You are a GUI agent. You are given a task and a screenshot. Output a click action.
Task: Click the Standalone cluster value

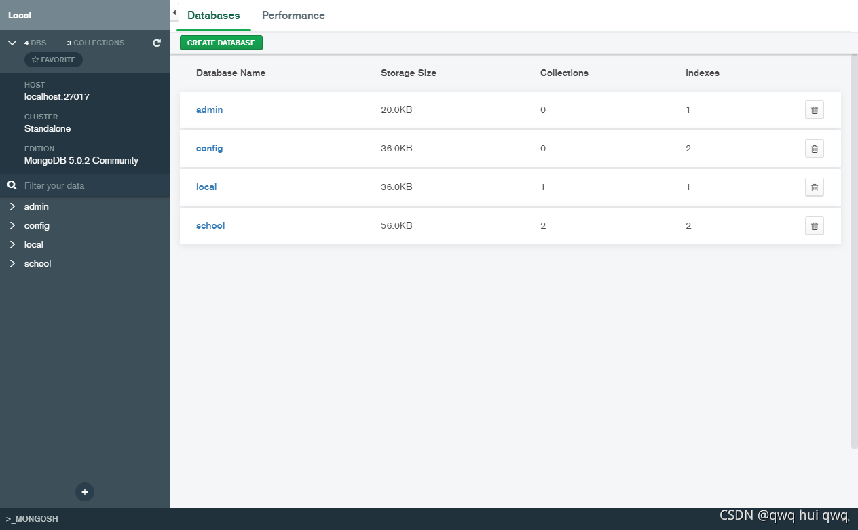click(x=48, y=128)
